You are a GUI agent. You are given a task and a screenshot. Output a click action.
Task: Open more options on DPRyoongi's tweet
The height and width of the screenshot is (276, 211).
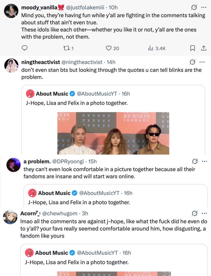click(204, 161)
